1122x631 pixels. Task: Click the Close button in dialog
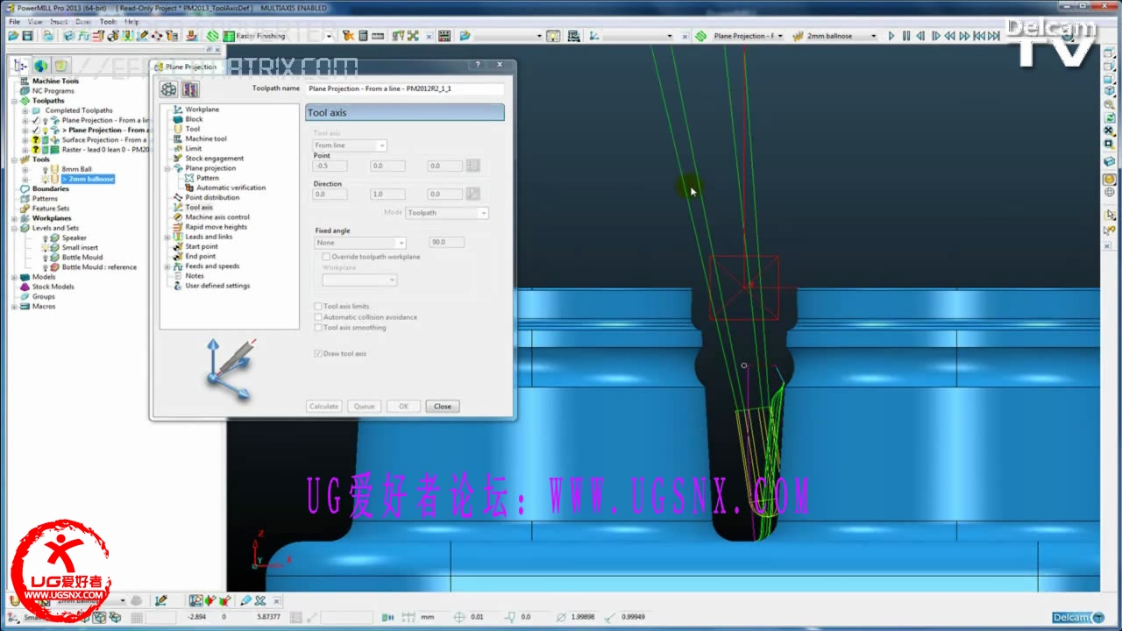tap(443, 406)
